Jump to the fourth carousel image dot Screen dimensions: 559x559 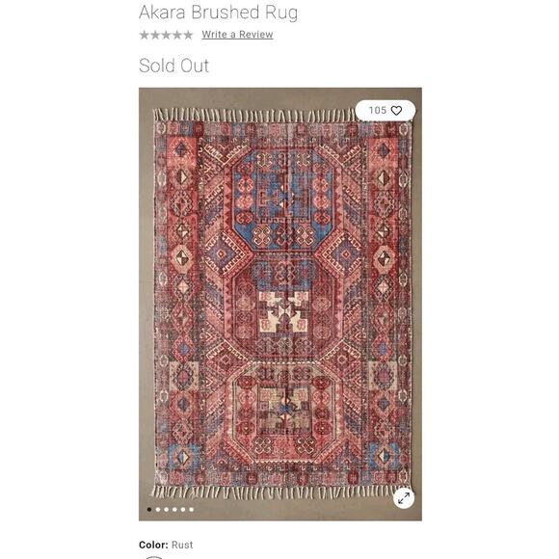(174, 510)
